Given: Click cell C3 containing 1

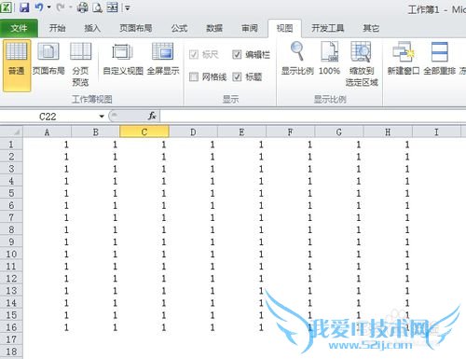Looking at the screenshot, I should (144, 169).
